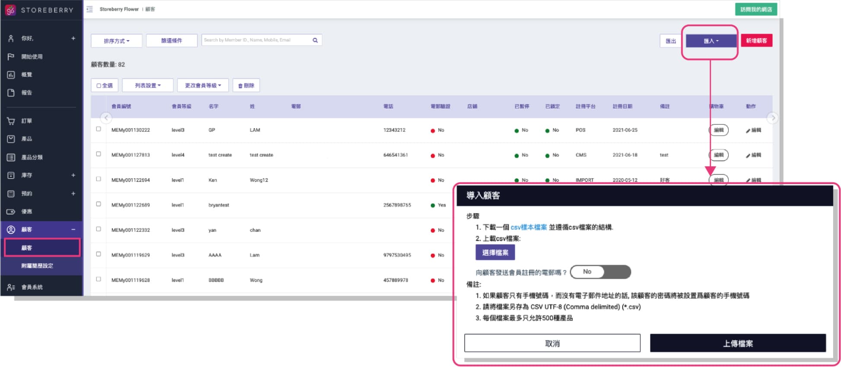Screen dimensions: 841x367
Task: Click 會員等級 column header
Action: 182,106
